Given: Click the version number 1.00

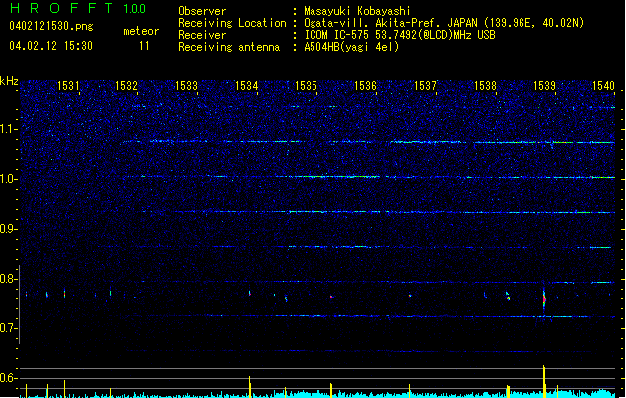Looking at the screenshot, I should pos(135,9).
